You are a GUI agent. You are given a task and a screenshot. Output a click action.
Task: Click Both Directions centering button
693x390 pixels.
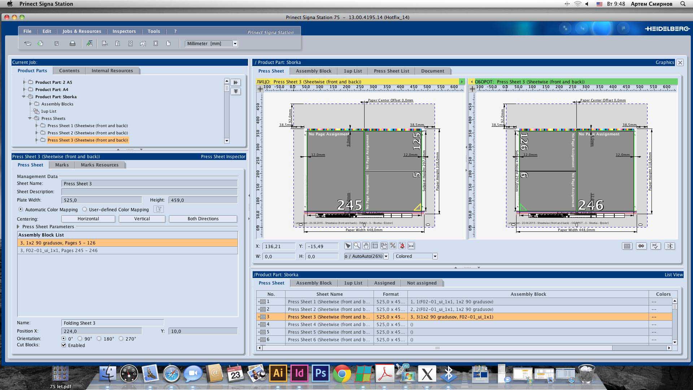point(203,218)
